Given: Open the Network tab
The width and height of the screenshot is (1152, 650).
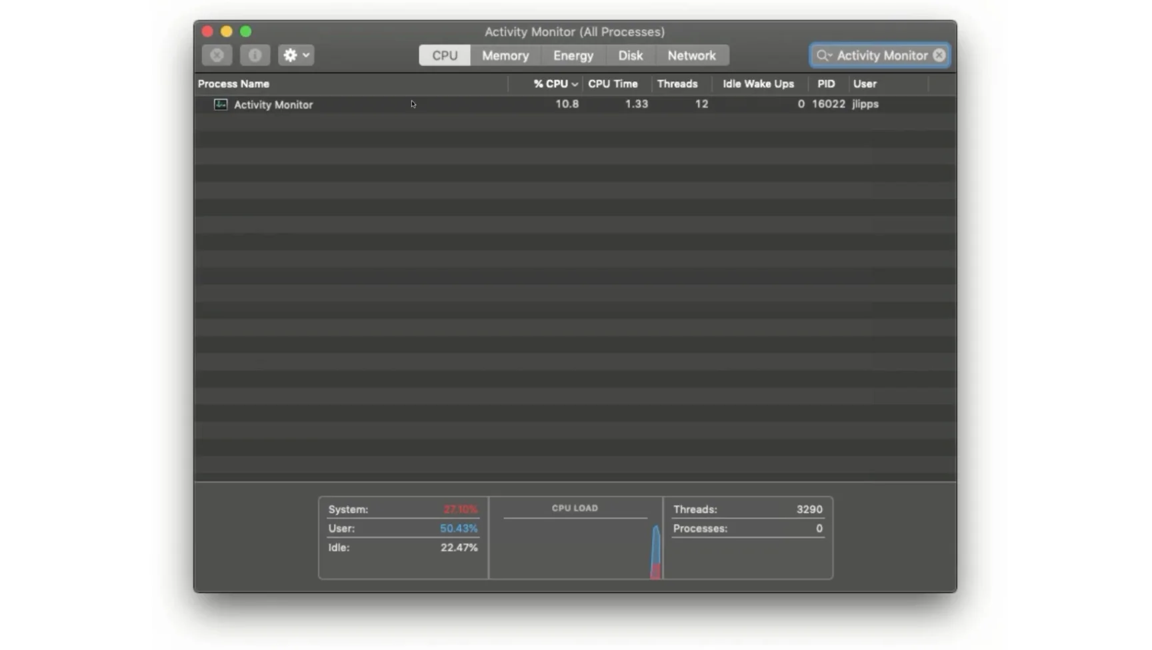Looking at the screenshot, I should pyautogui.click(x=692, y=55).
